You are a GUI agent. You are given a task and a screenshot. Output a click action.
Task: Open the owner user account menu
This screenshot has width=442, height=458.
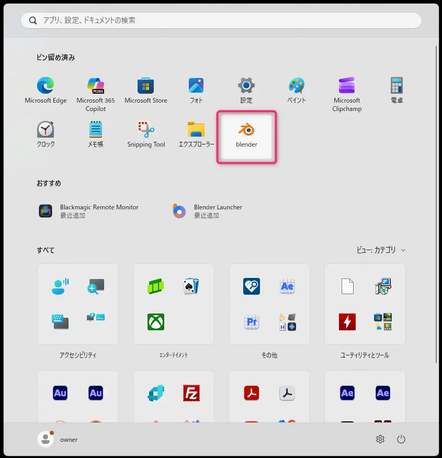point(58,439)
